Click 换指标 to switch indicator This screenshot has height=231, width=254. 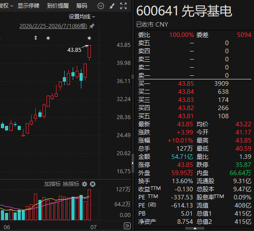71,184
